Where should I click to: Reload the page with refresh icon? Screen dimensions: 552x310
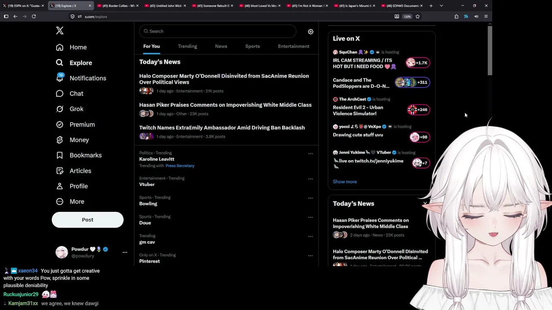point(34,16)
